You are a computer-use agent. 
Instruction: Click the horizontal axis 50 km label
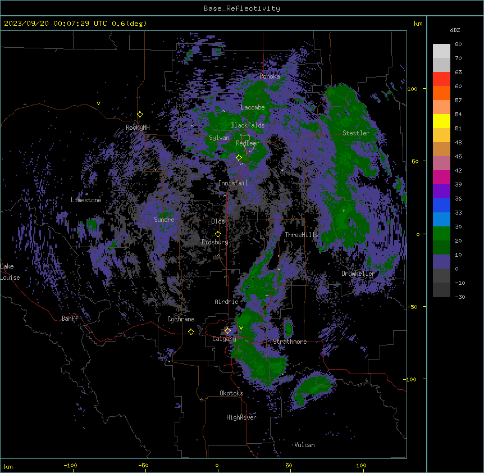click(x=289, y=465)
